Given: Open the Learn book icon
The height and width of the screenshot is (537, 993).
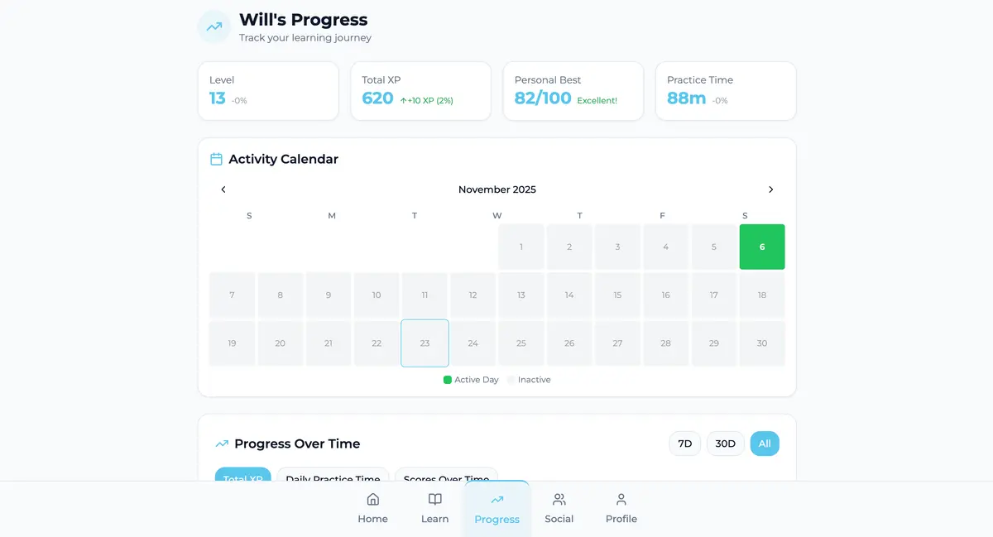Looking at the screenshot, I should pyautogui.click(x=434, y=500).
